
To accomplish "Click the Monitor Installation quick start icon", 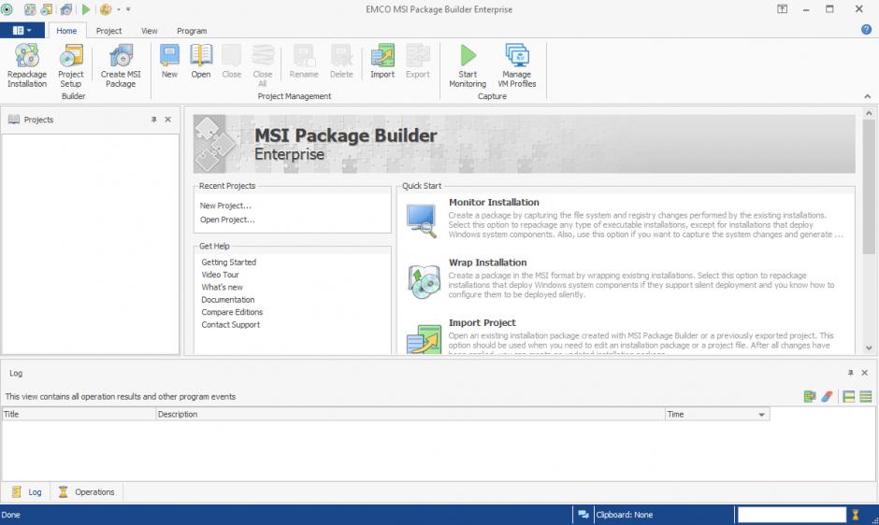I will [422, 220].
